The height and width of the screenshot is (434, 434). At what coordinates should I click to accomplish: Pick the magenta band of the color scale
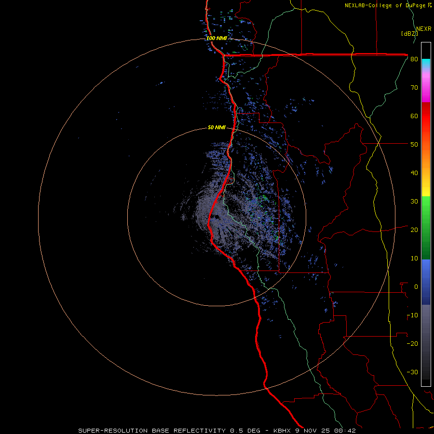coord(426,87)
